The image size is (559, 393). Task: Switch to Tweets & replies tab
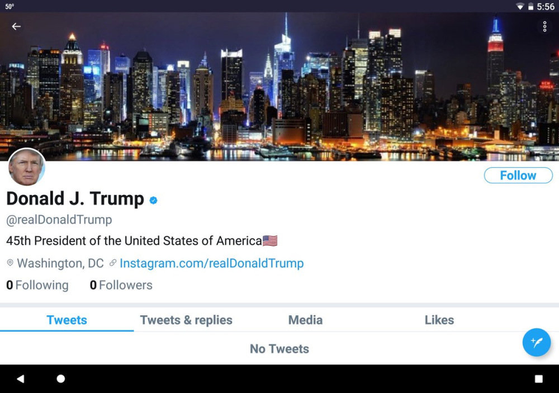(186, 320)
